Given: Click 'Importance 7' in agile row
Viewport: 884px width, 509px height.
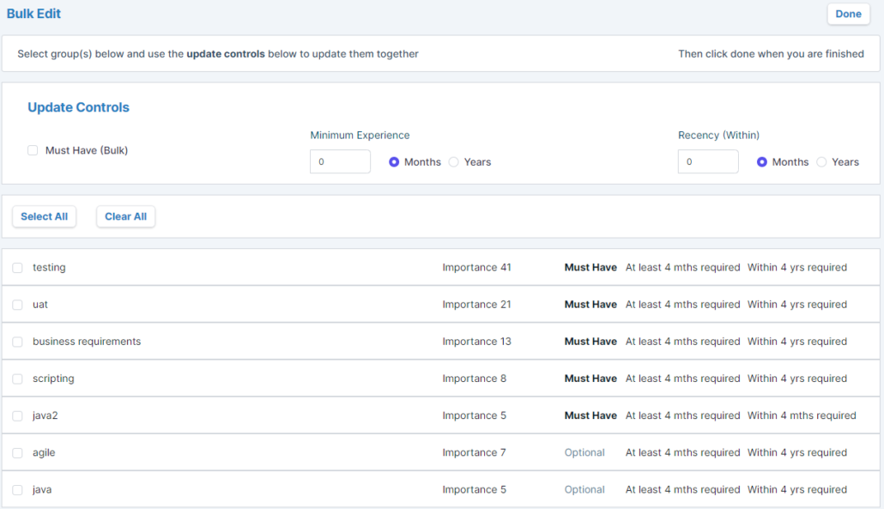Looking at the screenshot, I should (x=474, y=452).
